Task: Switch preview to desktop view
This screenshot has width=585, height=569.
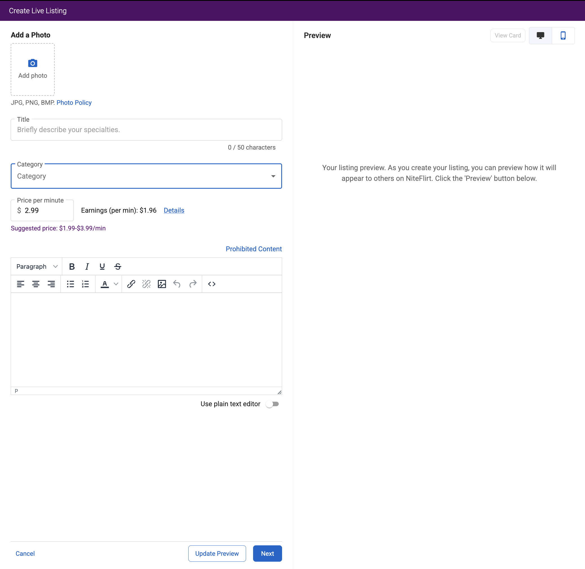Action: pyautogui.click(x=541, y=35)
